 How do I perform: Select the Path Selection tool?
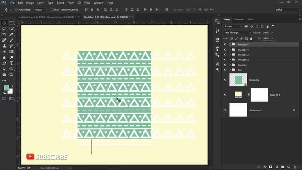4,69
